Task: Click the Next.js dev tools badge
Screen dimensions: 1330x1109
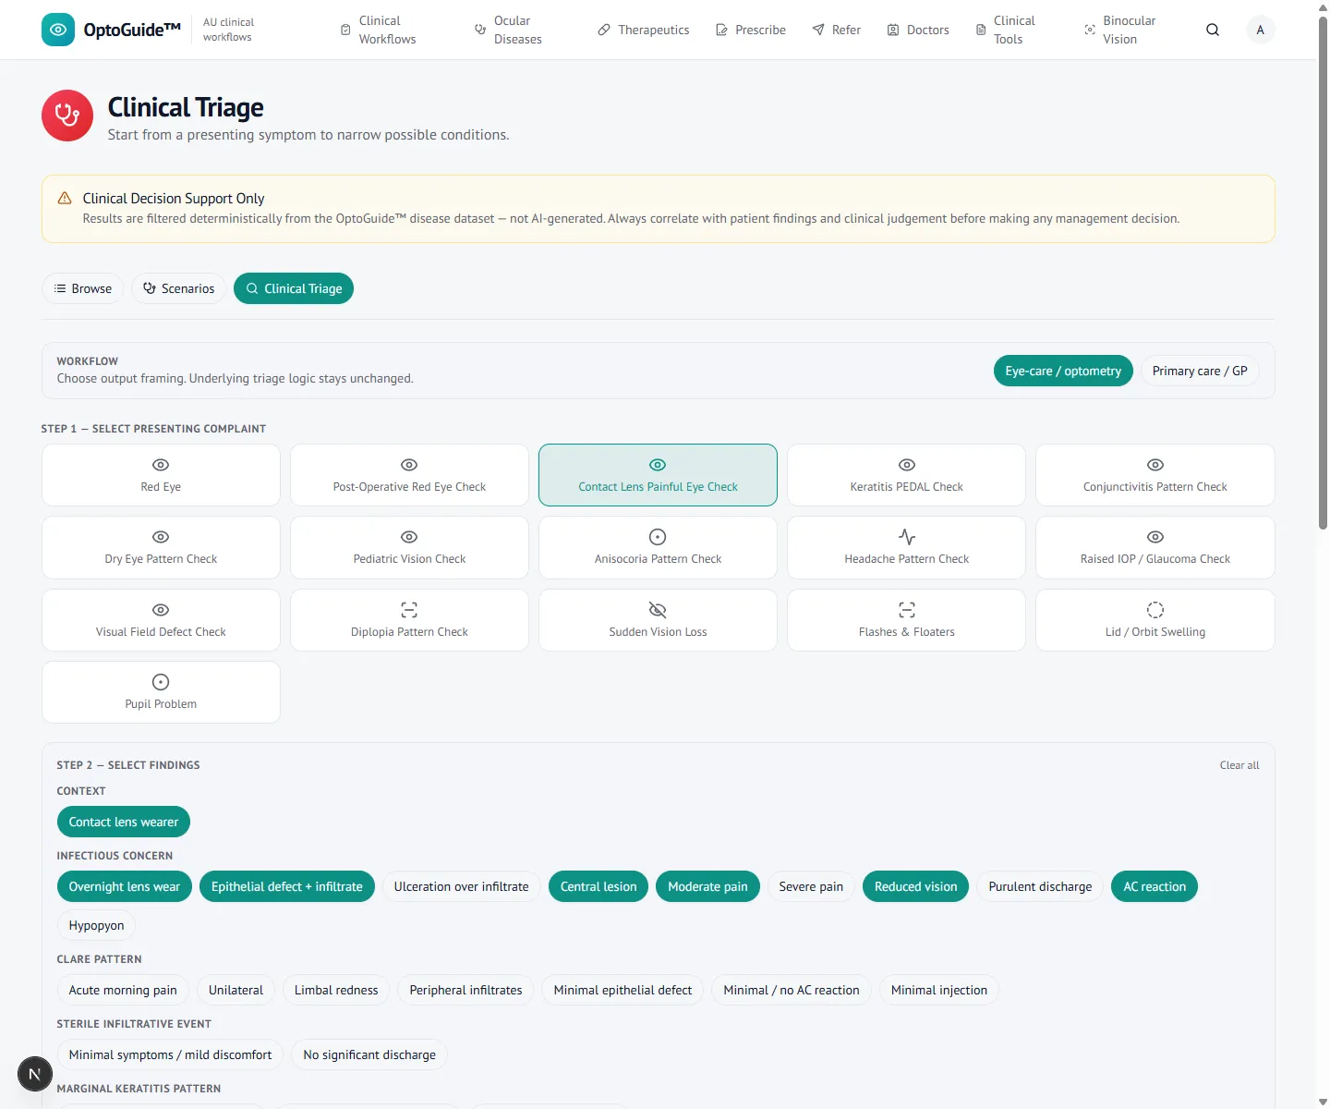Action: pyautogui.click(x=35, y=1074)
